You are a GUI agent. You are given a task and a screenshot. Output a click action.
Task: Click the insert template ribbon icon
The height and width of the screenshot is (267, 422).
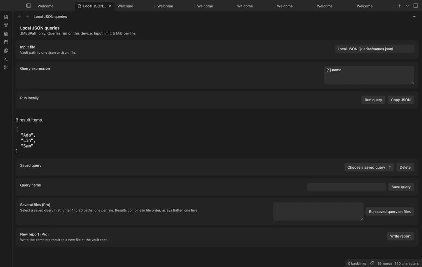tap(6, 51)
